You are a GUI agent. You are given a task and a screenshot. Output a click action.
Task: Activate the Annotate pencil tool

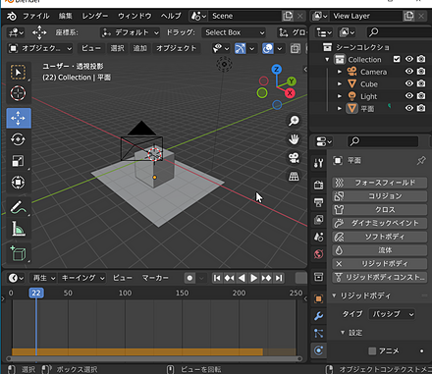coord(18,207)
